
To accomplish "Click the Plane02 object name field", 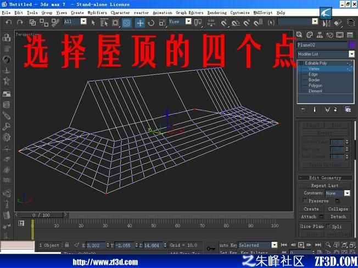I will coord(322,45).
